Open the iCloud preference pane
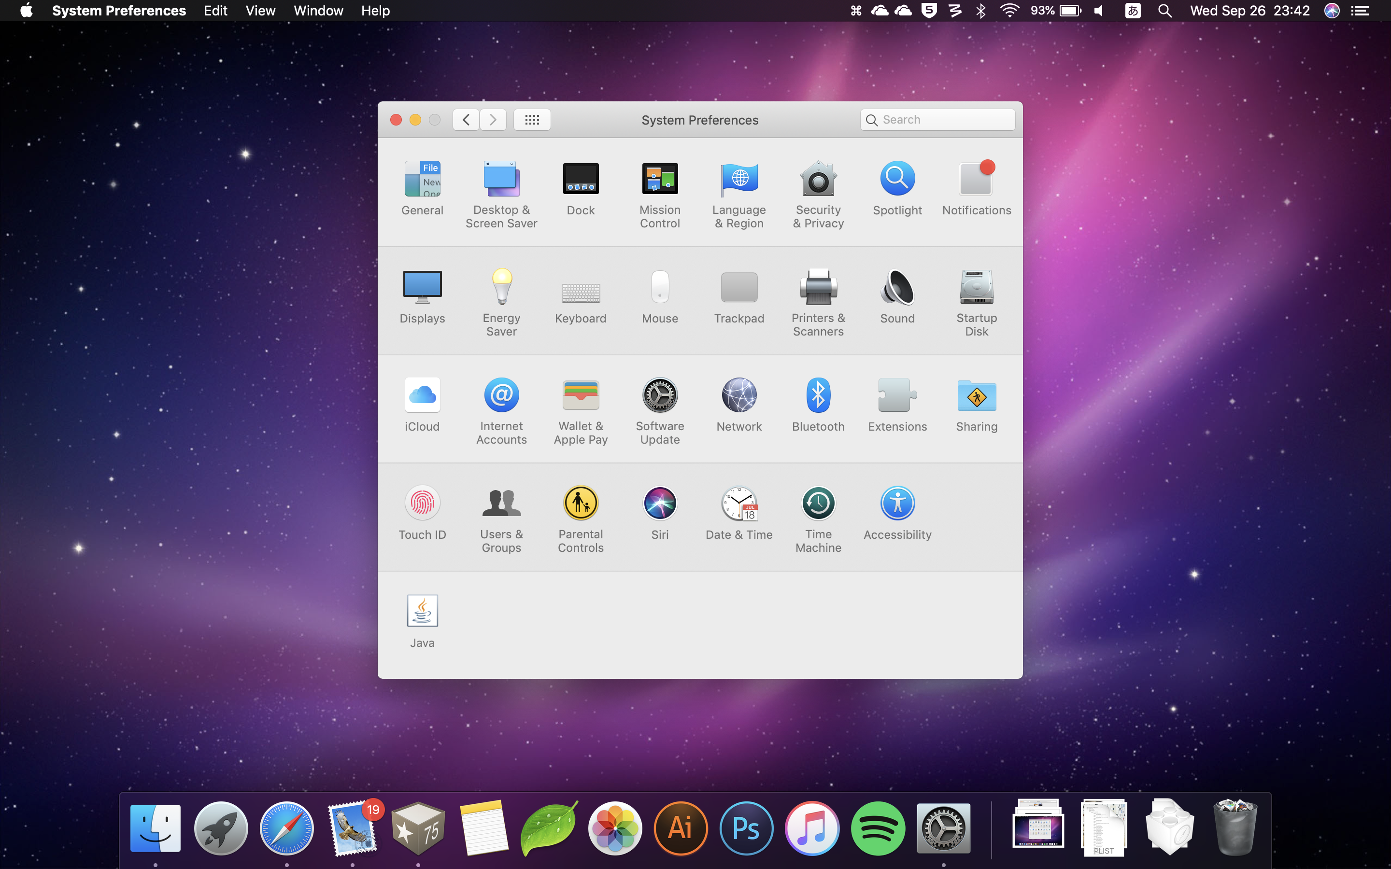This screenshot has width=1391, height=869. point(422,405)
